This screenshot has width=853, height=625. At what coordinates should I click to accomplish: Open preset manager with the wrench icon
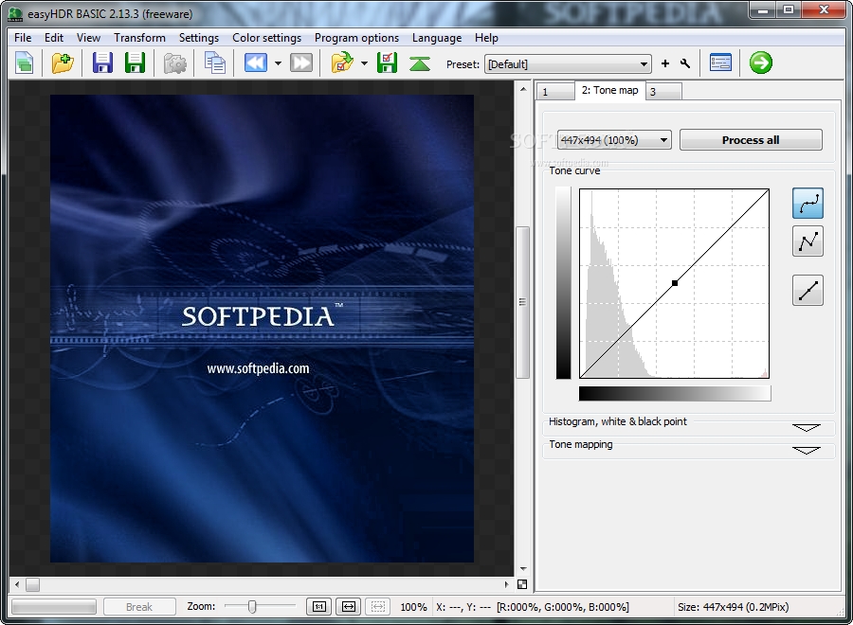[x=685, y=63]
